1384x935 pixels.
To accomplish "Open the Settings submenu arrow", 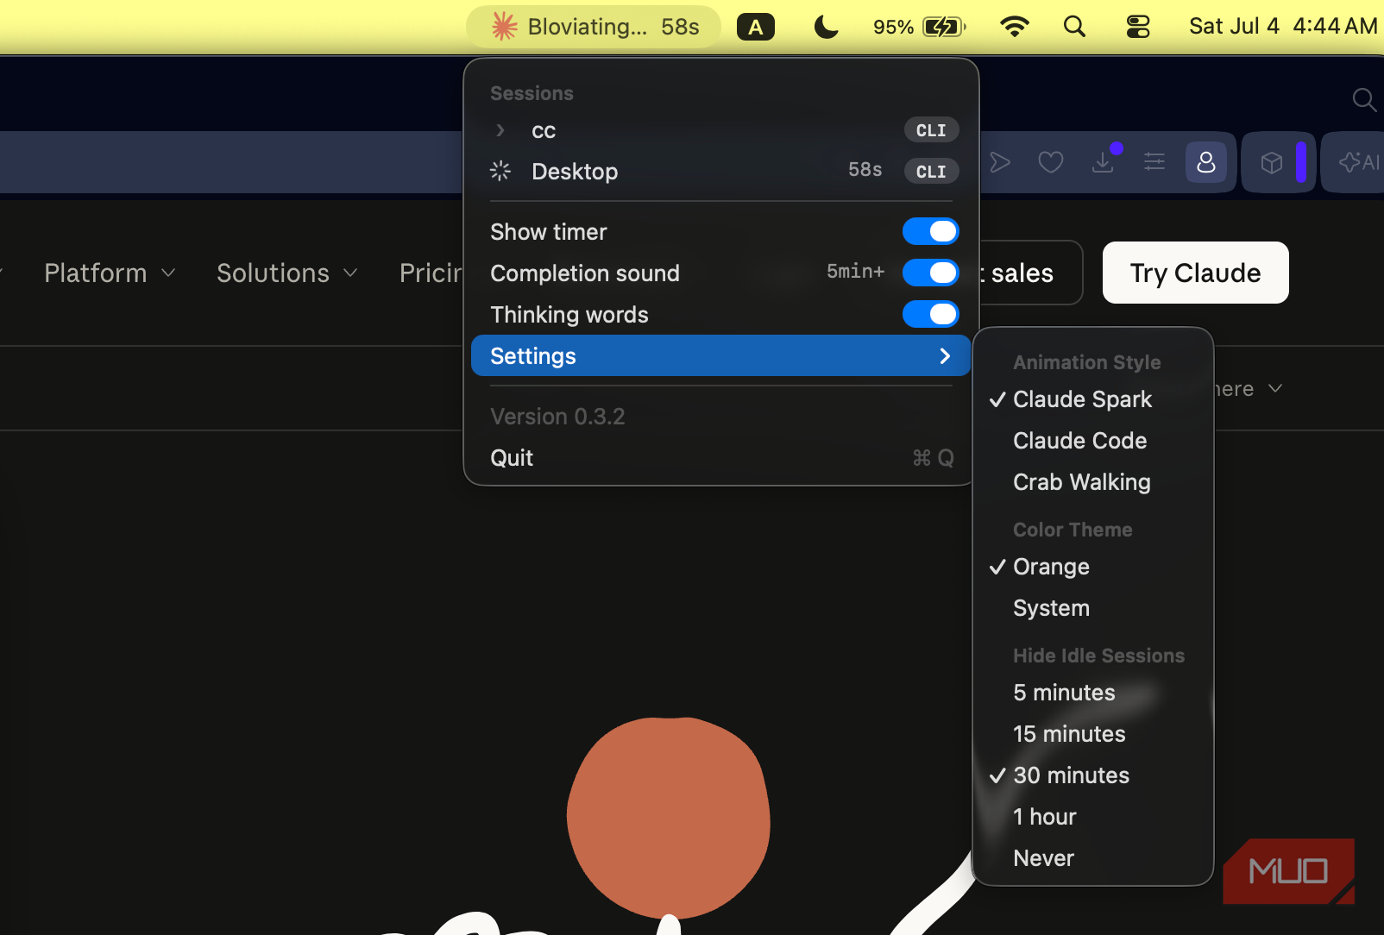I will pyautogui.click(x=945, y=355).
